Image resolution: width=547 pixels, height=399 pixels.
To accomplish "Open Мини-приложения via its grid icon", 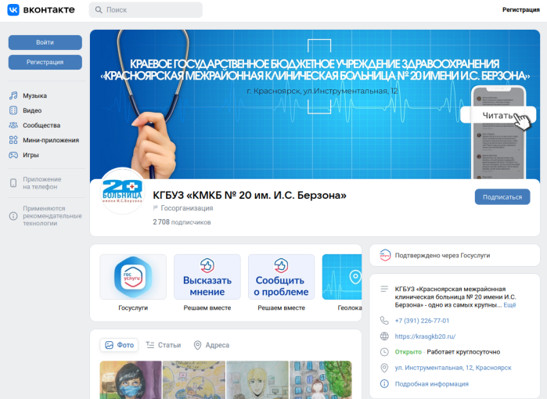I will [x=13, y=140].
